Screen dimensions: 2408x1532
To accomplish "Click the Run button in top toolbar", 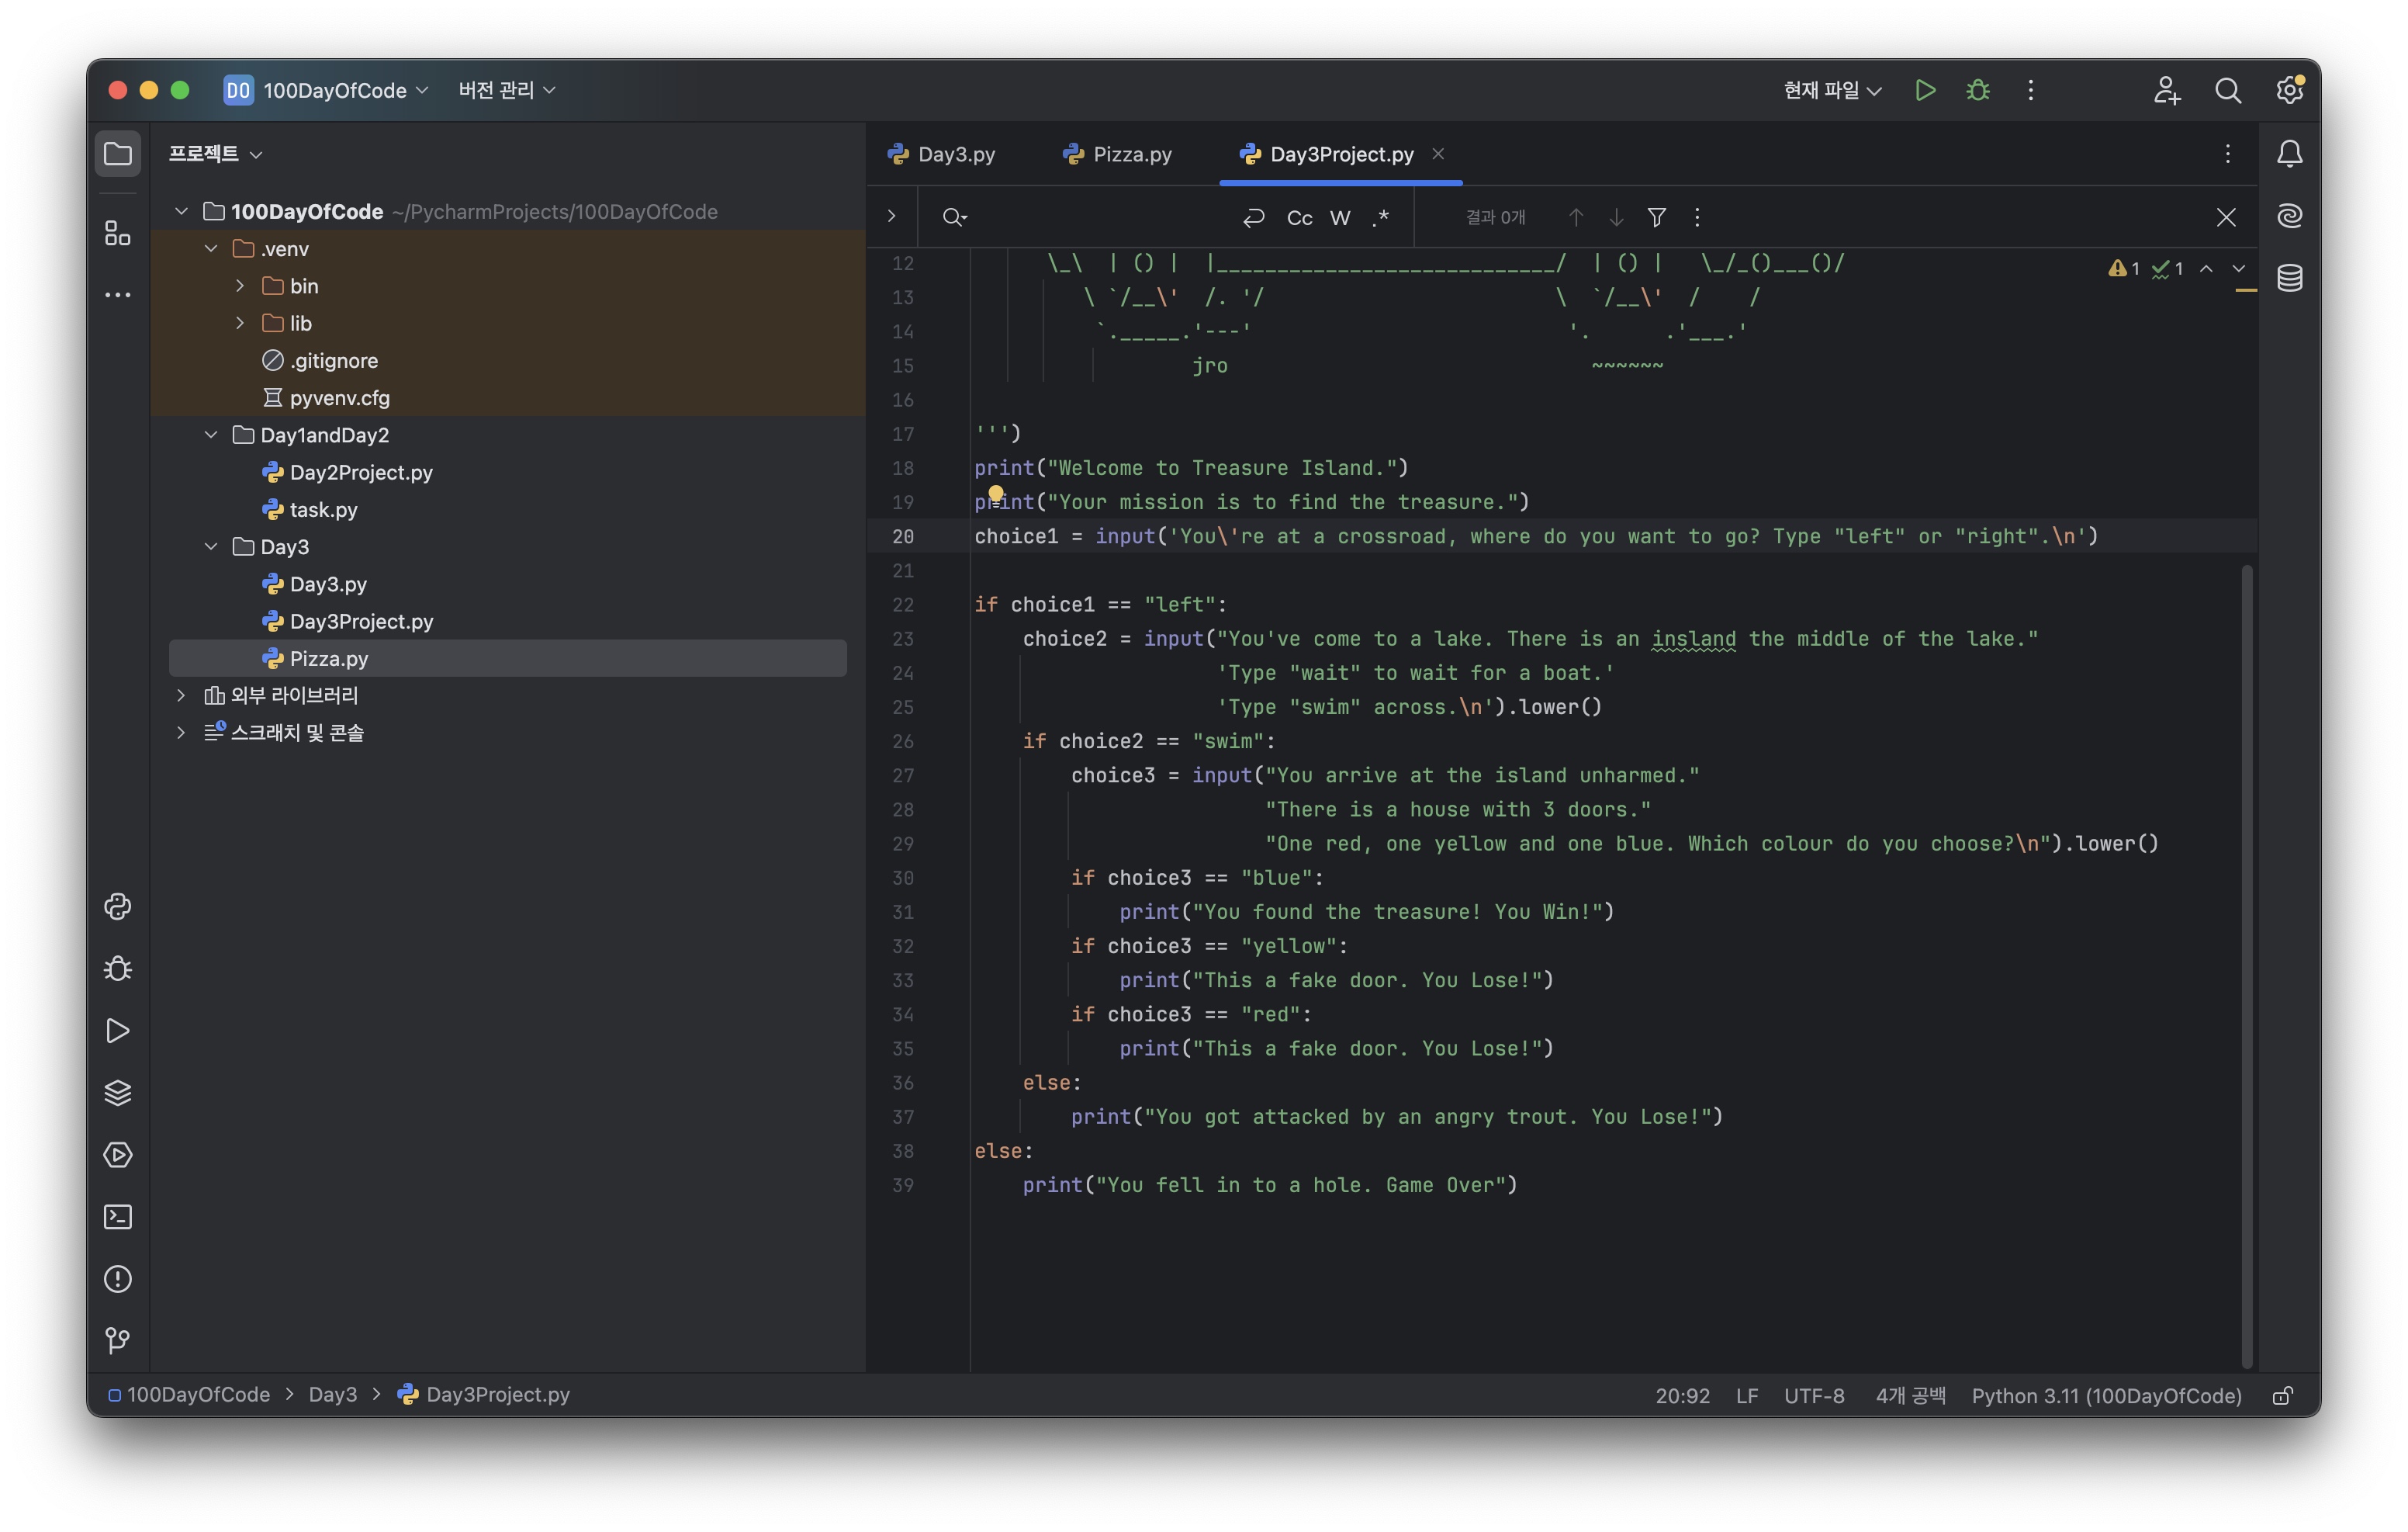I will [x=1924, y=90].
